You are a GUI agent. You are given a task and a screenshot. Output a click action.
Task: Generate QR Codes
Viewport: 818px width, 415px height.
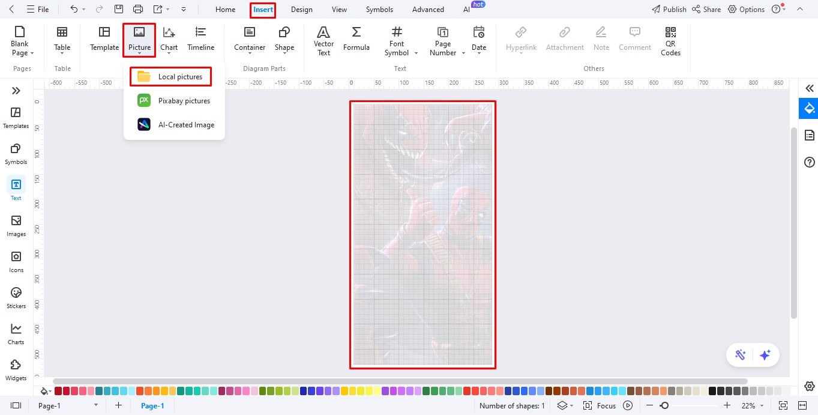[670, 41]
